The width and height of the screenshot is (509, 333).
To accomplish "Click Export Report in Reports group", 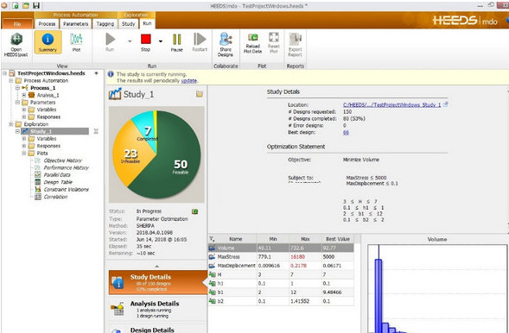I will point(295,45).
